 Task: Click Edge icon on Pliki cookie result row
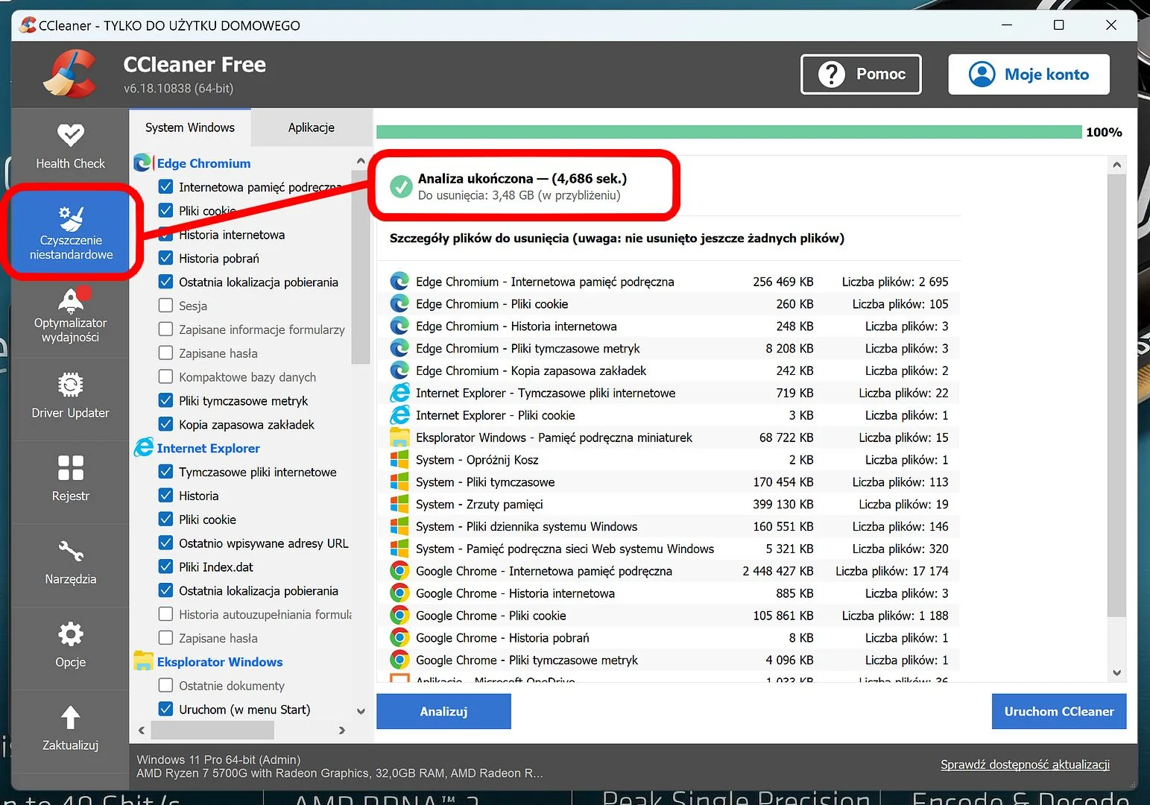coord(399,303)
